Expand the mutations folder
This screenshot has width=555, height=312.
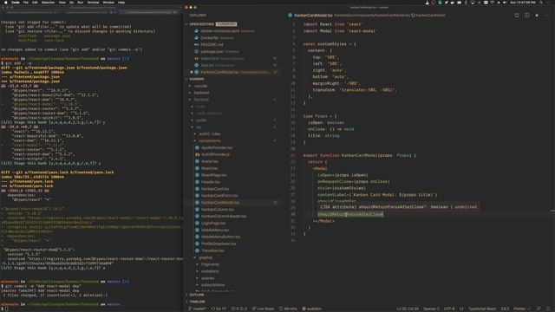click(210, 271)
